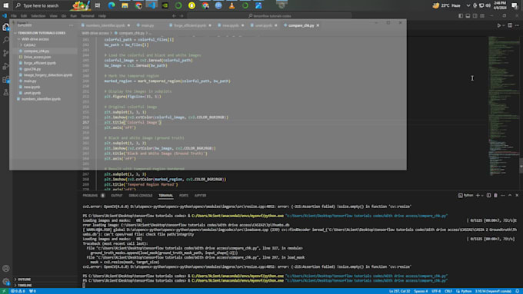Expand the CASIA2 folder
523x294 pixels.
click(x=29, y=45)
